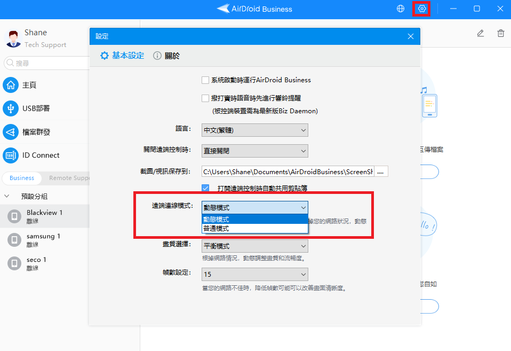Open the 語言 dropdown

coord(255,130)
